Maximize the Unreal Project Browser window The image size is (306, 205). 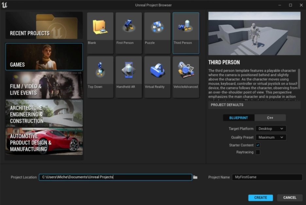290,5
